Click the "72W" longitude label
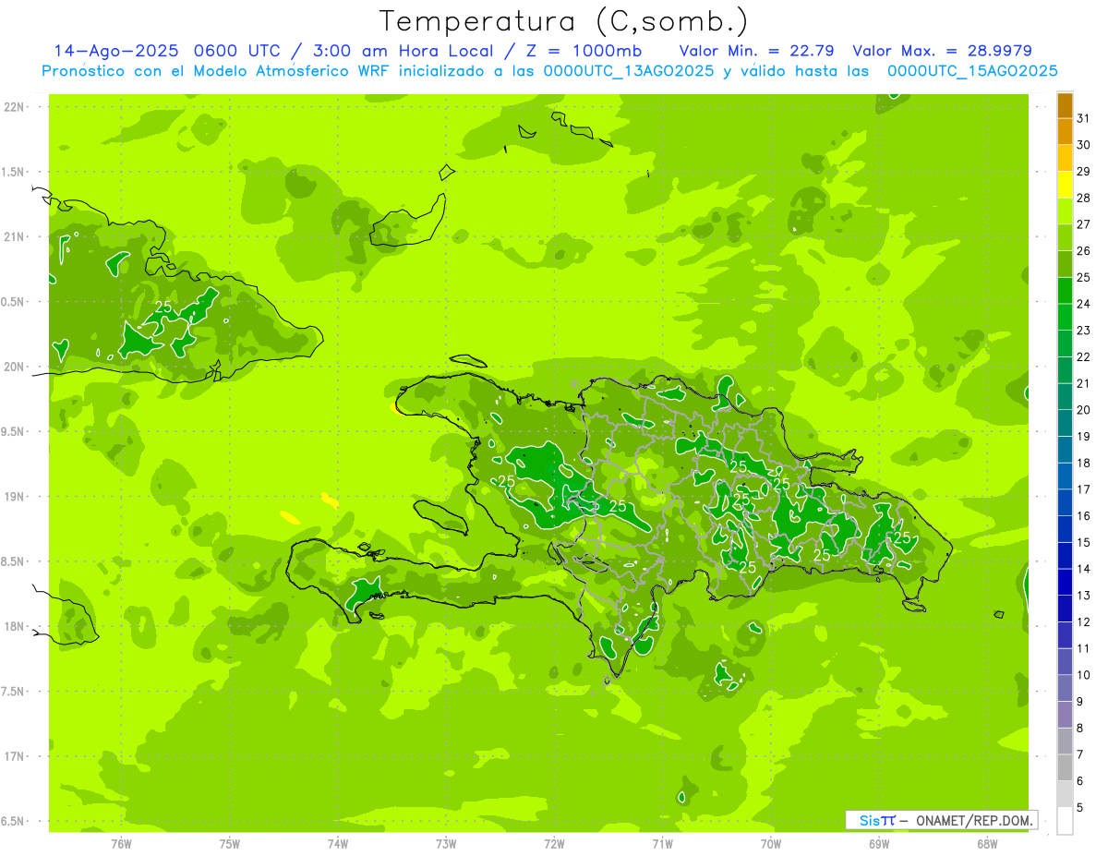 pyautogui.click(x=554, y=843)
